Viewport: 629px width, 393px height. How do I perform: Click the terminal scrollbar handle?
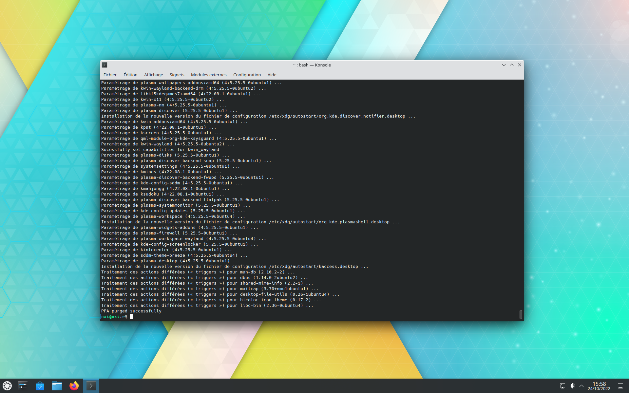click(x=521, y=314)
